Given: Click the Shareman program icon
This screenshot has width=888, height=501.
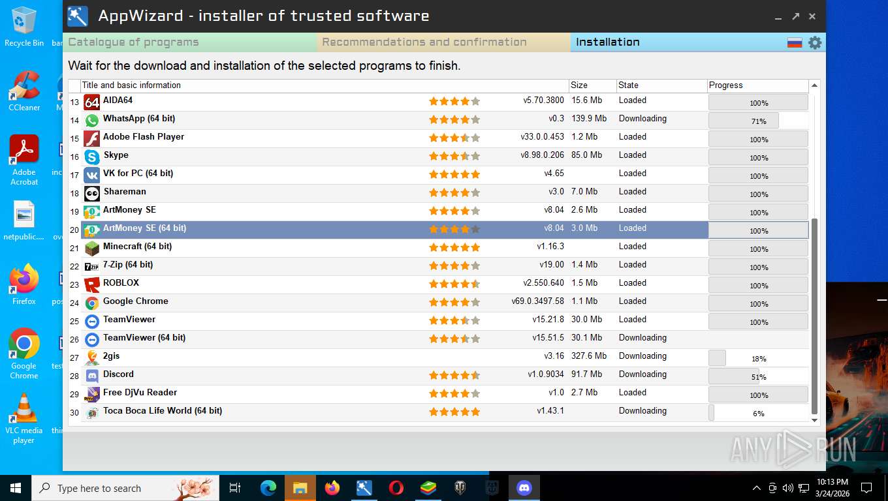Looking at the screenshot, I should (x=92, y=193).
